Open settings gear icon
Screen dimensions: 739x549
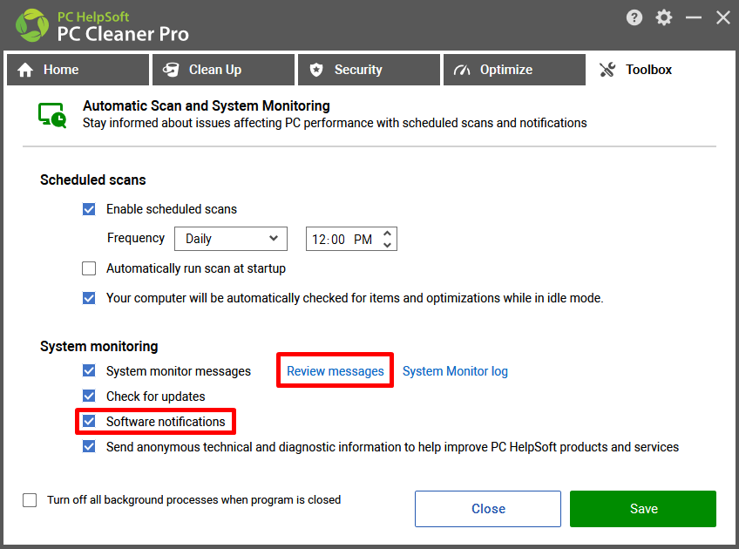coord(663,18)
